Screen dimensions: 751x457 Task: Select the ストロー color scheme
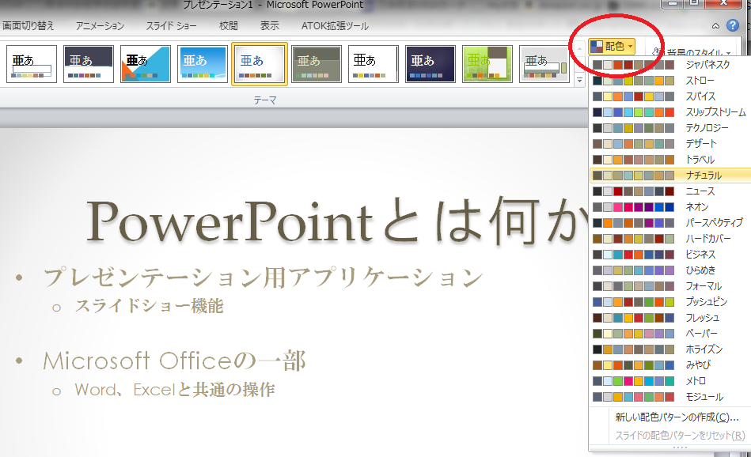670,81
